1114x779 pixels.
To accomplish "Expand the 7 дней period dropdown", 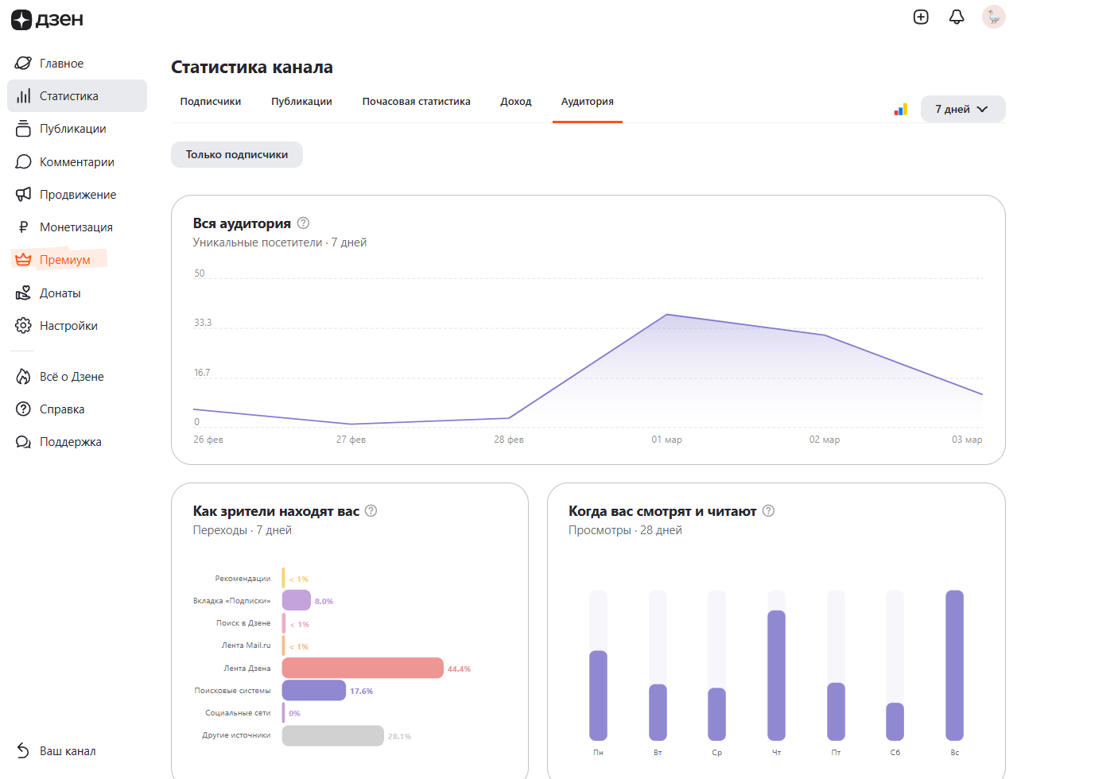I will pyautogui.click(x=962, y=110).
